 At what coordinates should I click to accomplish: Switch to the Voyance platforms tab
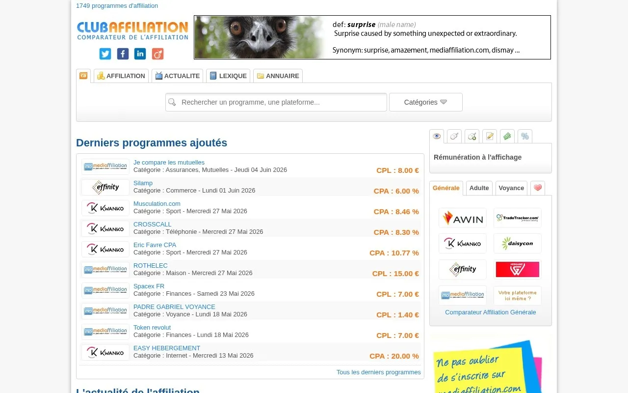tap(511, 188)
